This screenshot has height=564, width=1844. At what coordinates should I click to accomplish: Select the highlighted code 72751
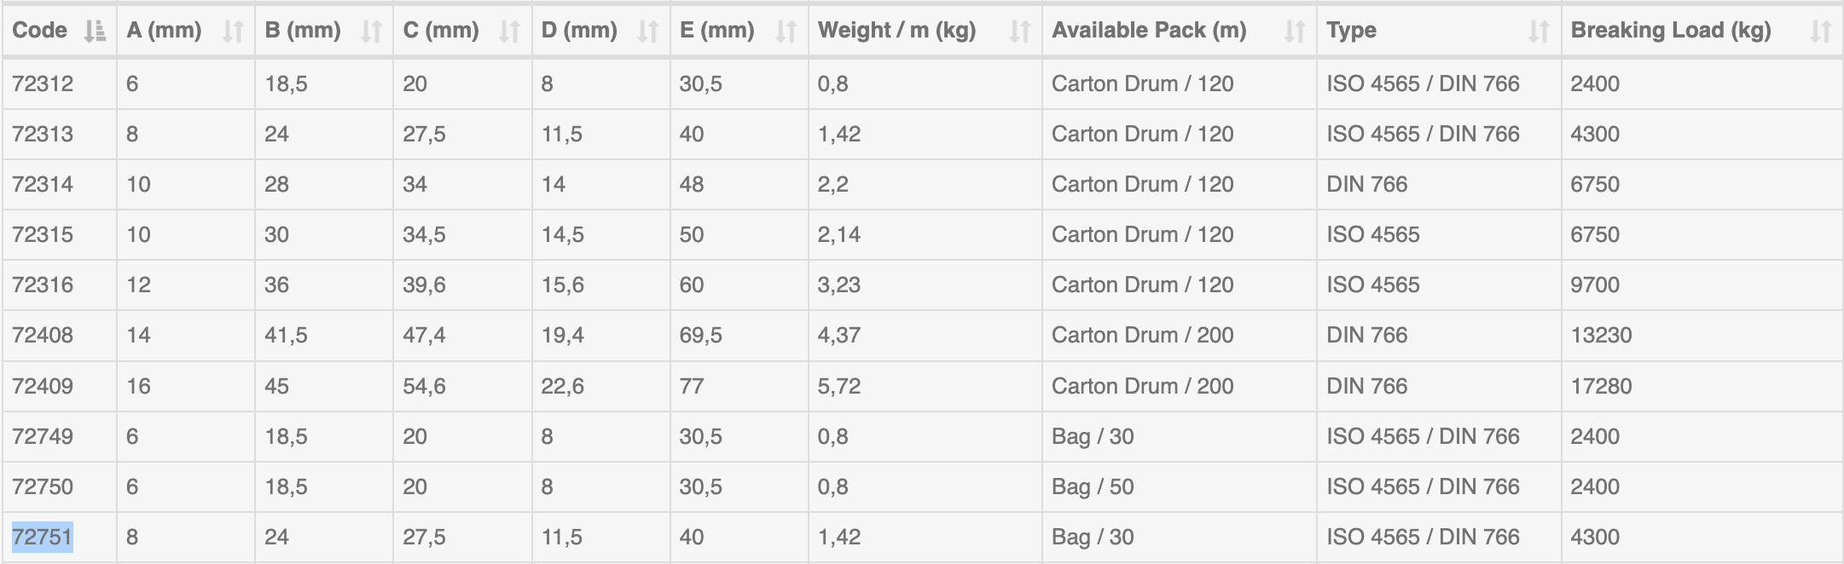[x=43, y=537]
